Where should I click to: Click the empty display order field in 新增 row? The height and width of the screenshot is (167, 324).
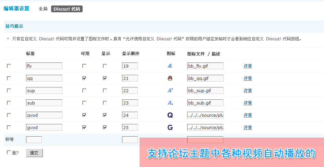tap(130, 140)
